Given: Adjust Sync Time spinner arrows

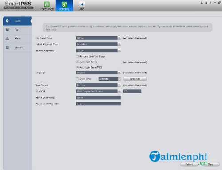Looking at the screenshot, I should (119, 79).
